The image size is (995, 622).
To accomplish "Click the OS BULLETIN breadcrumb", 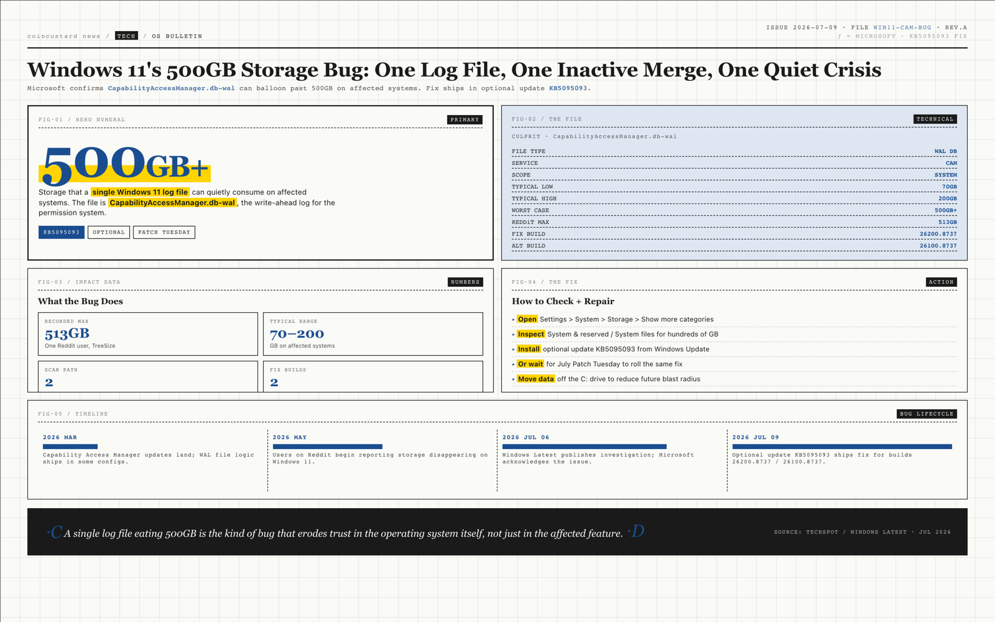I will [x=177, y=36].
